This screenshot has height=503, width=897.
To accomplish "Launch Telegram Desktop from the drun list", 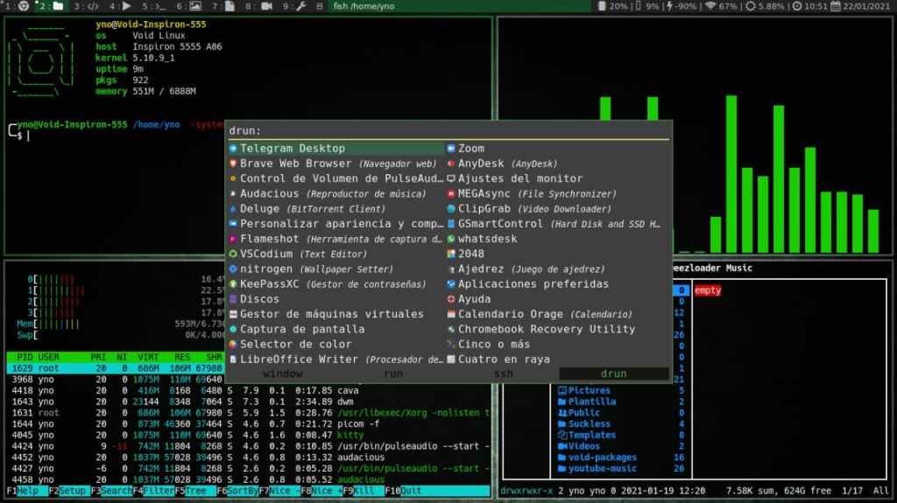I will (x=293, y=149).
